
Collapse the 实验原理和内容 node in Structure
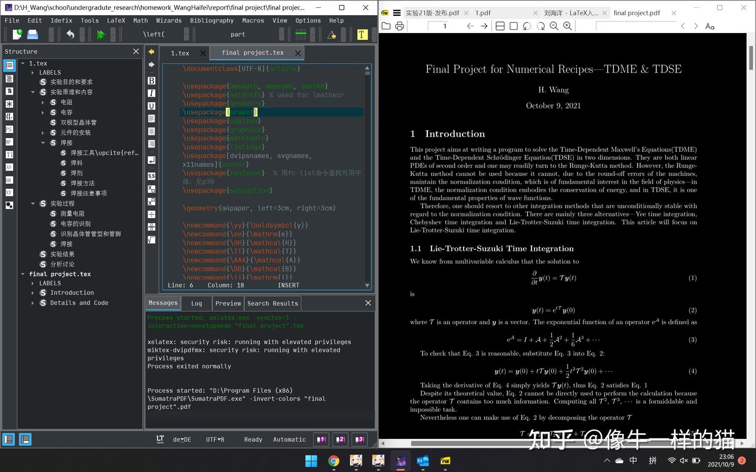point(33,92)
